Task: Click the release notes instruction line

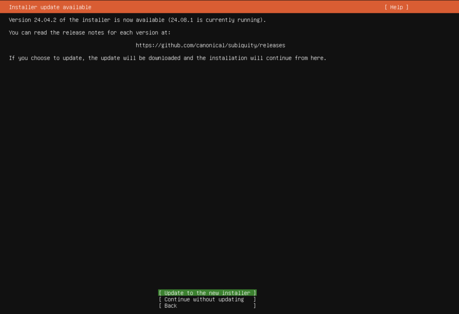Action: coord(90,33)
